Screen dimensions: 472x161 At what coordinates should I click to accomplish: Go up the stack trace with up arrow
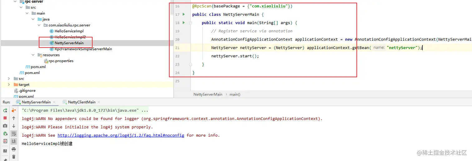14,118
